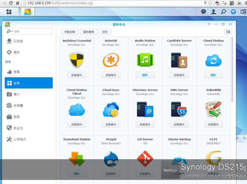Select Business category in sidebar

tap(29, 117)
